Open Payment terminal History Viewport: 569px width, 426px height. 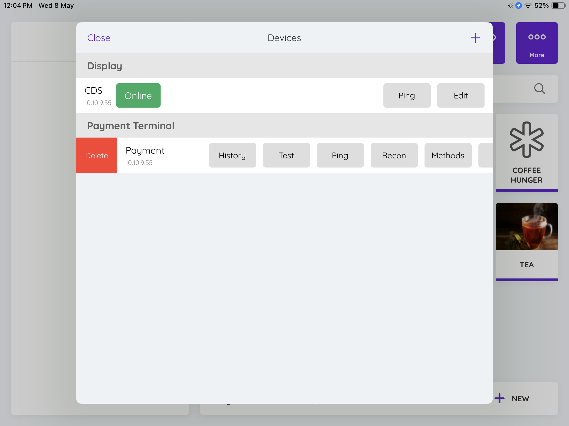pyautogui.click(x=232, y=155)
